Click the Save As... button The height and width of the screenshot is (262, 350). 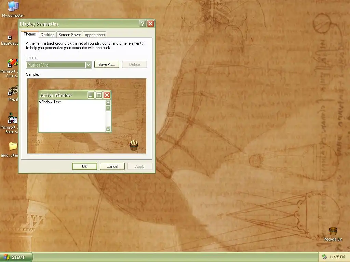107,64
